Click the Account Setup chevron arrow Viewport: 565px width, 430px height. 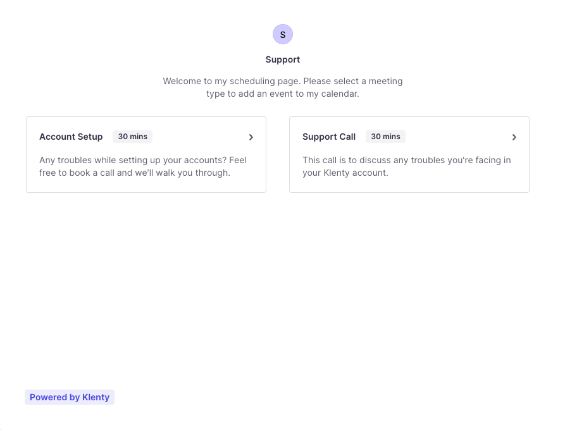[251, 137]
